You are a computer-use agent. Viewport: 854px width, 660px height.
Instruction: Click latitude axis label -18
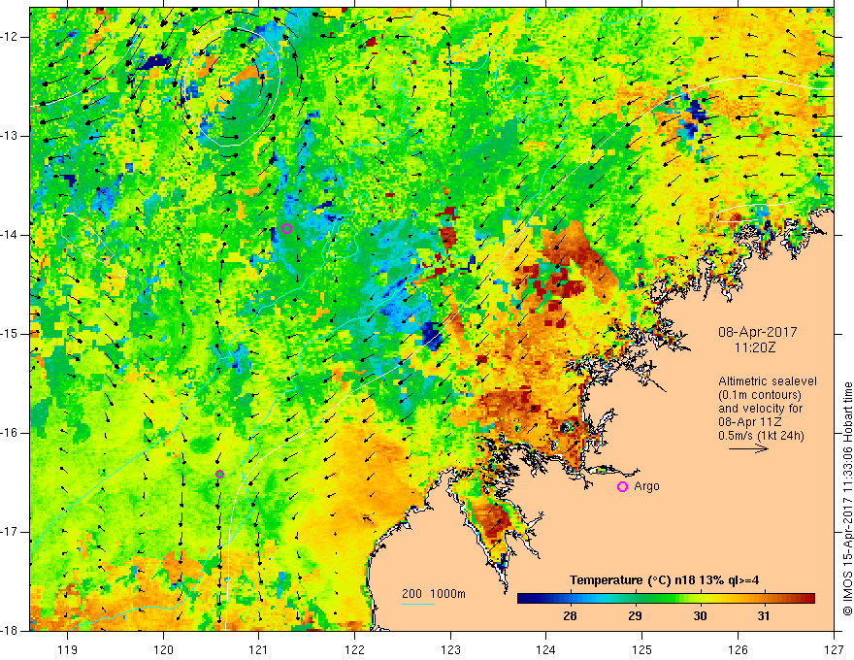tap(10, 630)
